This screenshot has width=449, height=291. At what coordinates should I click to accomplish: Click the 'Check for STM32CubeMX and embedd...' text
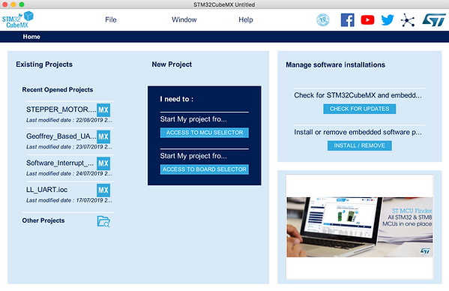(x=358, y=95)
